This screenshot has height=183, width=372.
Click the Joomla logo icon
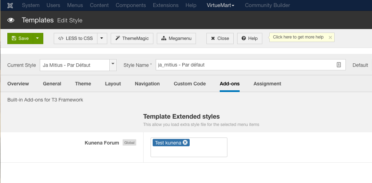(10, 5)
